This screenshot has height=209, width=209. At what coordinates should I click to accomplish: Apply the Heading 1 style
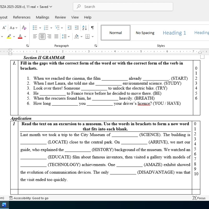point(174,32)
